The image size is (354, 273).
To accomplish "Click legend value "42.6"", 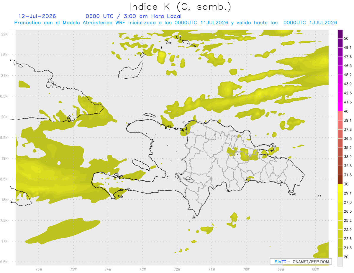I will [348, 93].
